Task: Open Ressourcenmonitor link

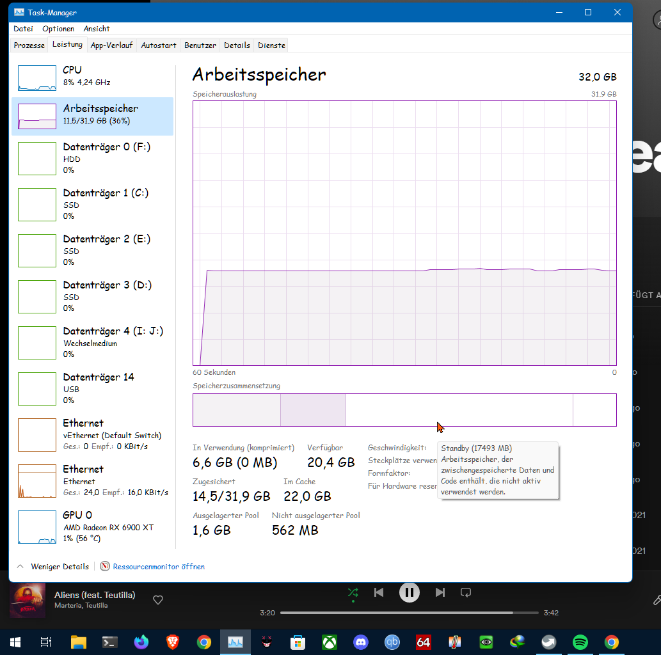Action: [x=159, y=567]
